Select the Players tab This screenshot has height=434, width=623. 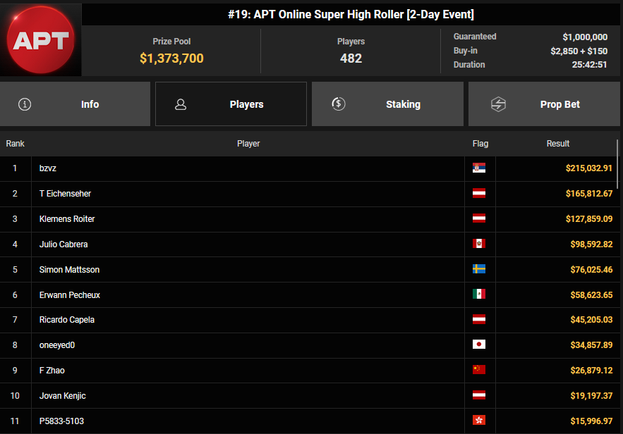(x=231, y=104)
